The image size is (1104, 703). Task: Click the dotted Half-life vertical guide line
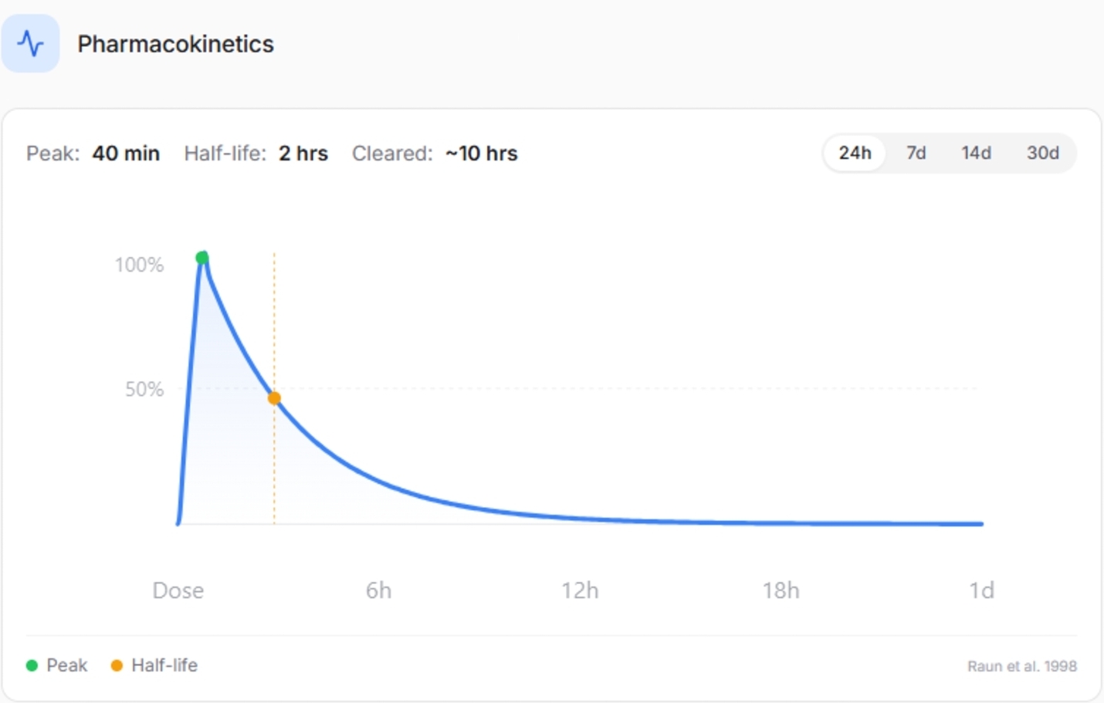point(275,324)
